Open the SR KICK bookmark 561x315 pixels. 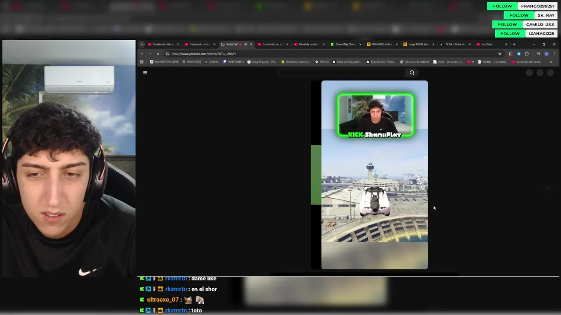click(322, 62)
